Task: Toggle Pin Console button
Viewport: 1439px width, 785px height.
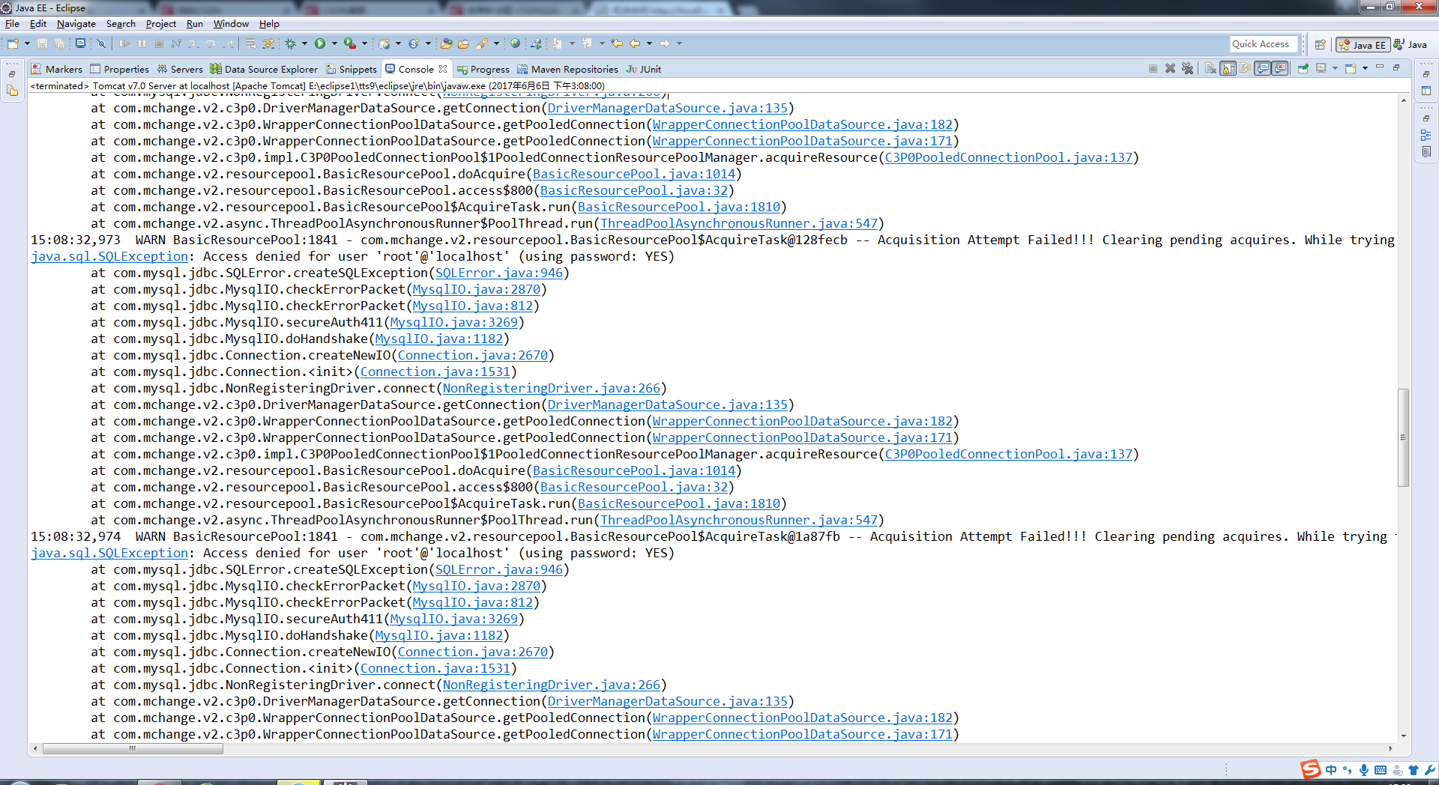Action: tap(1303, 68)
